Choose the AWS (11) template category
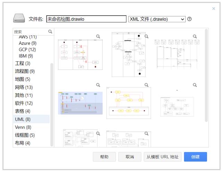Viewport: 222px width, 171px height. [x=27, y=37]
